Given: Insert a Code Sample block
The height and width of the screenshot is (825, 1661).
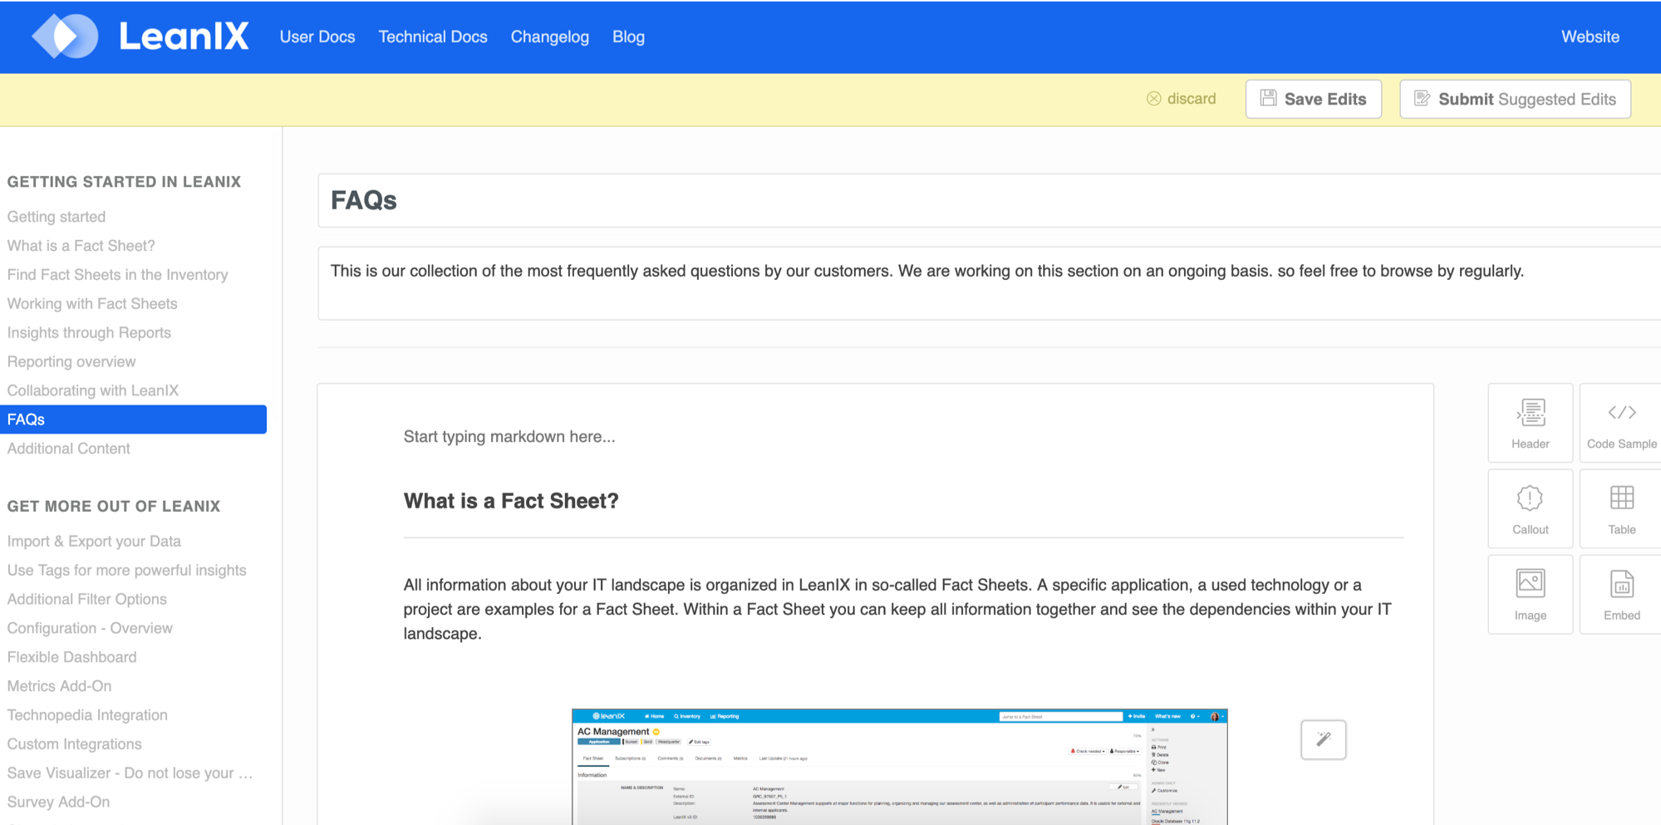Looking at the screenshot, I should 1621,423.
